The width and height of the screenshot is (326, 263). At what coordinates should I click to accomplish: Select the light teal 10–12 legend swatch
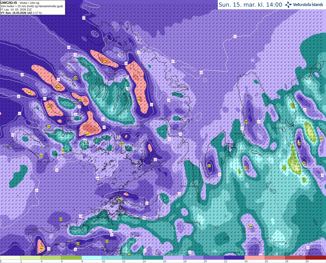pyautogui.click(x=112, y=258)
